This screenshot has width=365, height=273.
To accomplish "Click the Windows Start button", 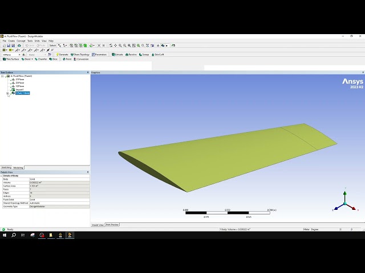I will coord(5,235).
